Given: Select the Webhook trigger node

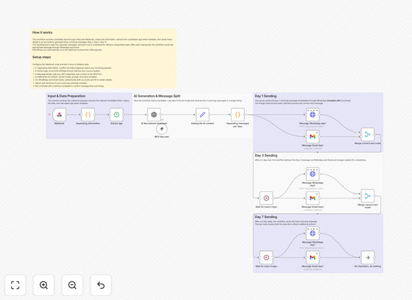Looking at the screenshot, I should click(59, 115).
